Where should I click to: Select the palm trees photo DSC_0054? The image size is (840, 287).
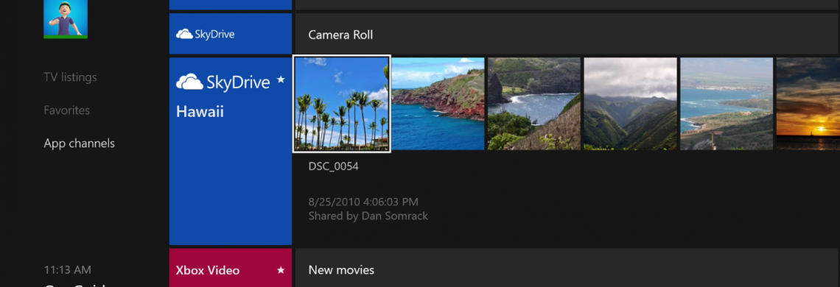(342, 103)
